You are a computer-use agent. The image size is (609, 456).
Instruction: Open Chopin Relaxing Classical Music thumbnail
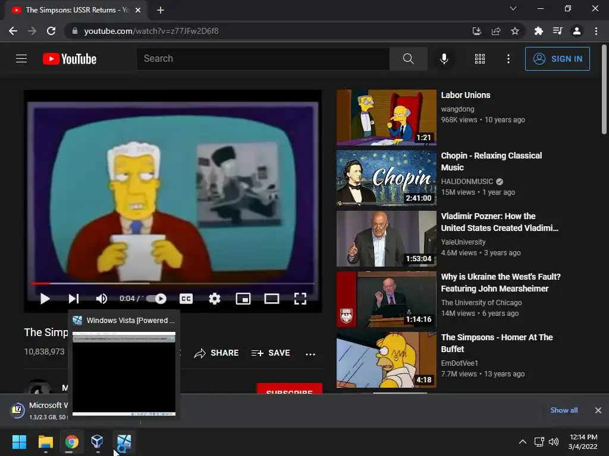(387, 178)
